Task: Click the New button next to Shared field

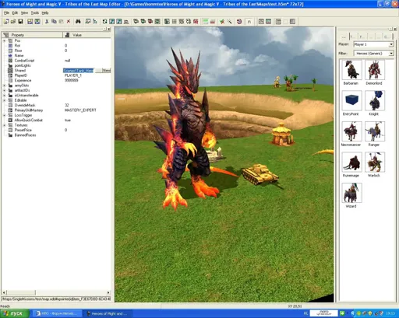Action: (106, 71)
